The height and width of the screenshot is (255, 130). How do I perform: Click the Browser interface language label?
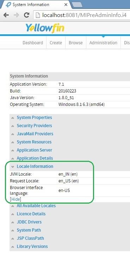click(x=26, y=191)
